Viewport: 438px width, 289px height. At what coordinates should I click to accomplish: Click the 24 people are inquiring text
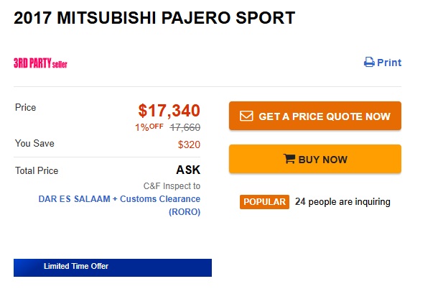343,202
